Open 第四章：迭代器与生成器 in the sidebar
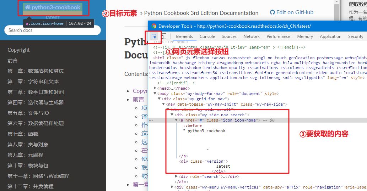367x191 pixels. click(36, 102)
